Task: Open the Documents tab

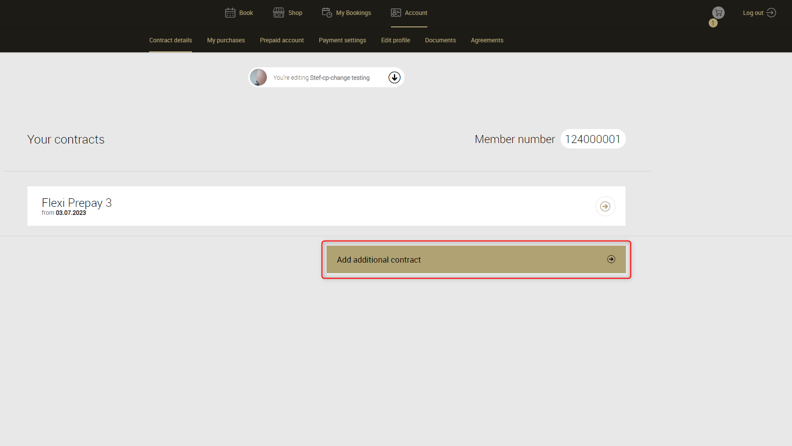Action: (x=440, y=40)
